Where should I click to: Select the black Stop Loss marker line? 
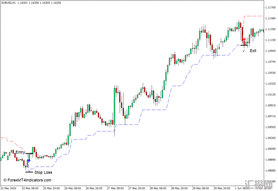pos(29,172)
